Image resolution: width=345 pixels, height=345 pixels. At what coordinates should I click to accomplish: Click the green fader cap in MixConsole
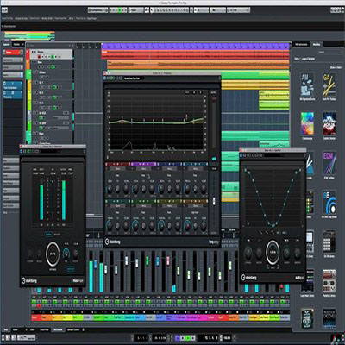147,260
